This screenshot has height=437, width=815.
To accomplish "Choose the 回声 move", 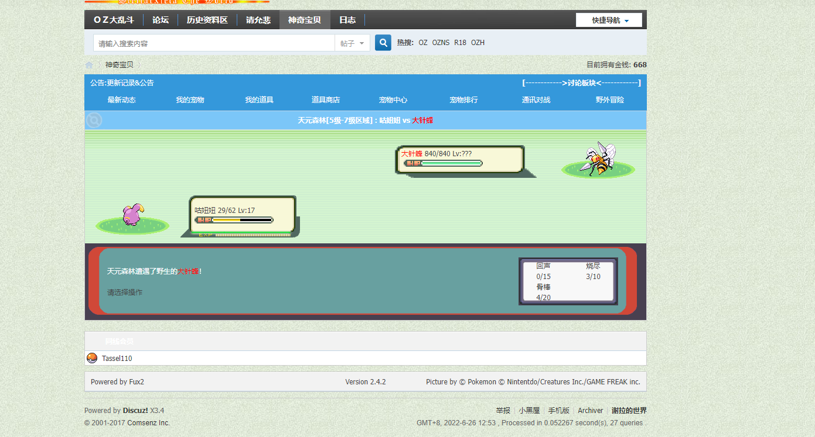I will tap(543, 266).
